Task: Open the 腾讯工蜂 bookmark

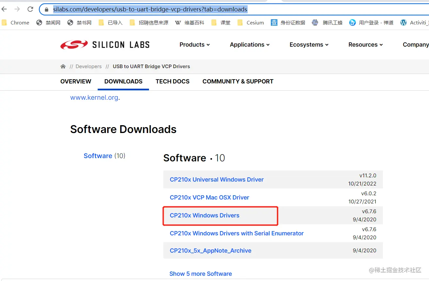Action: (327, 22)
